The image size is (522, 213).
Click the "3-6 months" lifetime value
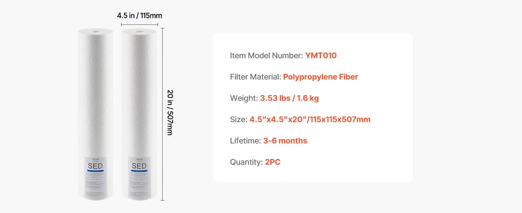coord(285,141)
